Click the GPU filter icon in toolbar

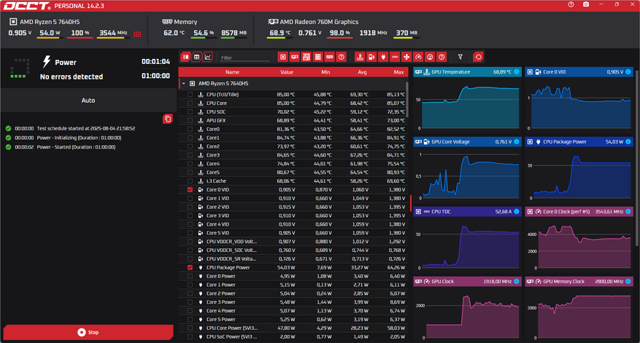coord(295,57)
